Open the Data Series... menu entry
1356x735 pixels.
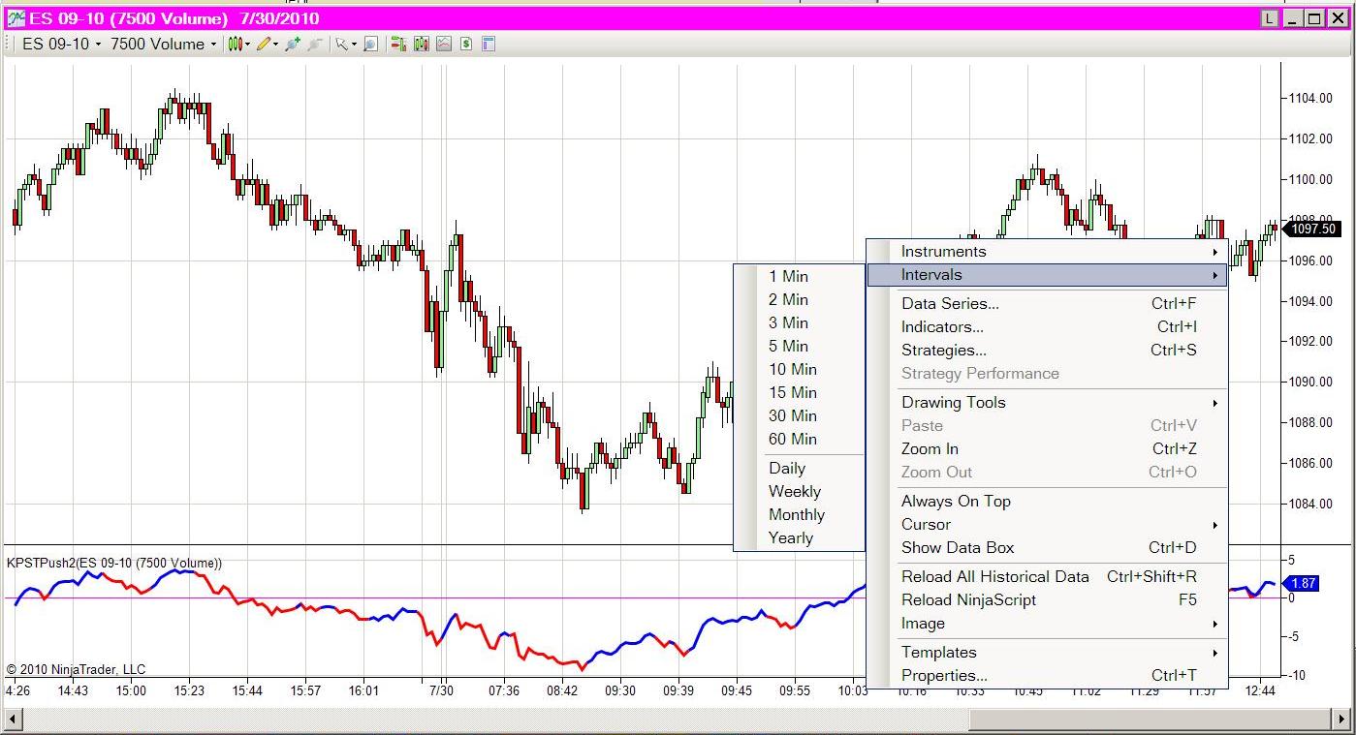(1047, 303)
